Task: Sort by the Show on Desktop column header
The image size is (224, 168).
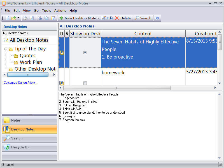Action: (85, 34)
